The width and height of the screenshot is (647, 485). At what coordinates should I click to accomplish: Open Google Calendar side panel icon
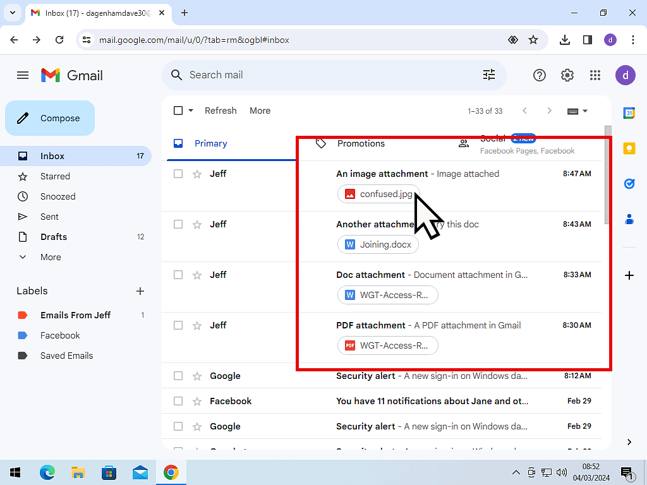[x=629, y=113]
